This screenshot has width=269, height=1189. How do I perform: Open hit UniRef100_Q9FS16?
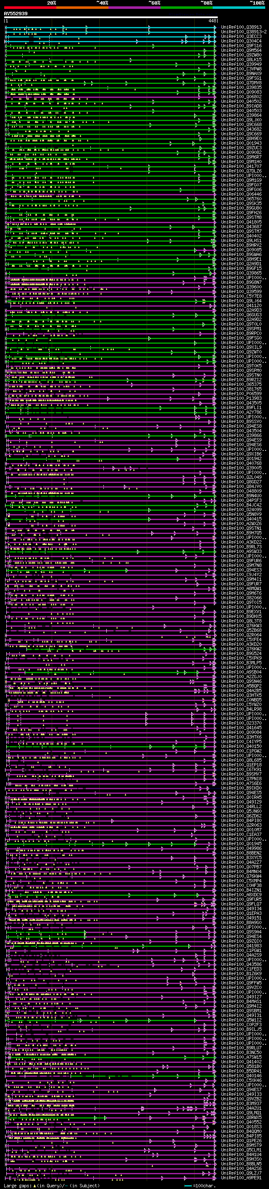(241, 46)
